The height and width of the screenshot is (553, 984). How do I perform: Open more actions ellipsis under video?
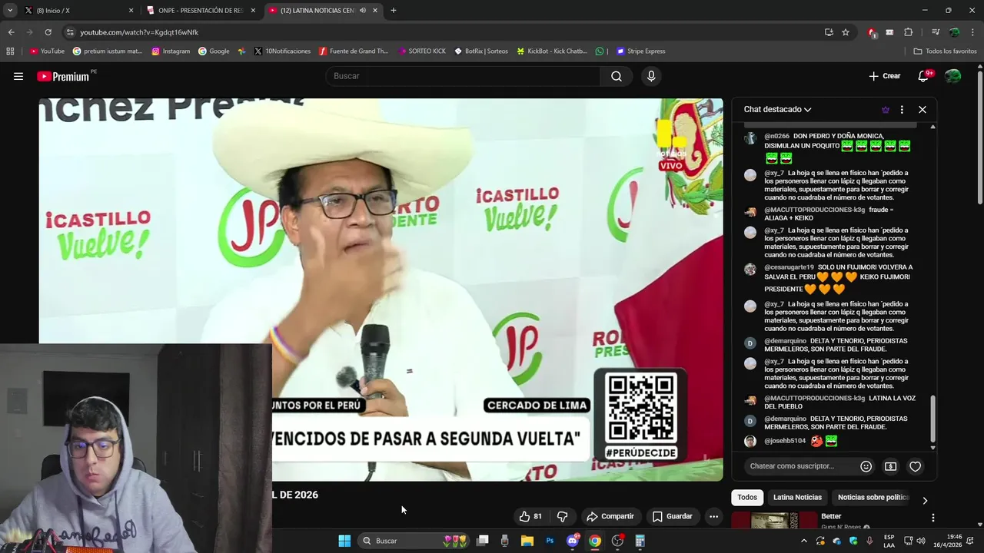point(713,516)
